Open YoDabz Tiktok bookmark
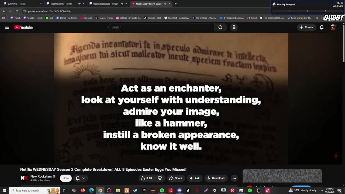The height and width of the screenshot is (194, 345). point(153,18)
